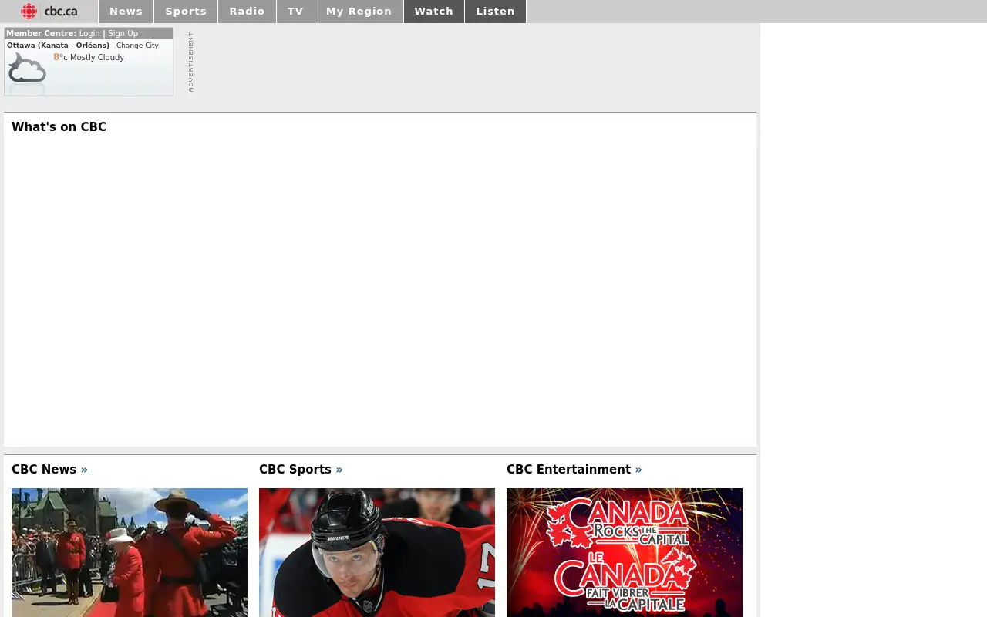This screenshot has width=987, height=617.
Task: Click the Mounties saluting news photo
Action: tap(130, 552)
